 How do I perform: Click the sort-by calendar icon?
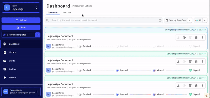click(x=167, y=20)
